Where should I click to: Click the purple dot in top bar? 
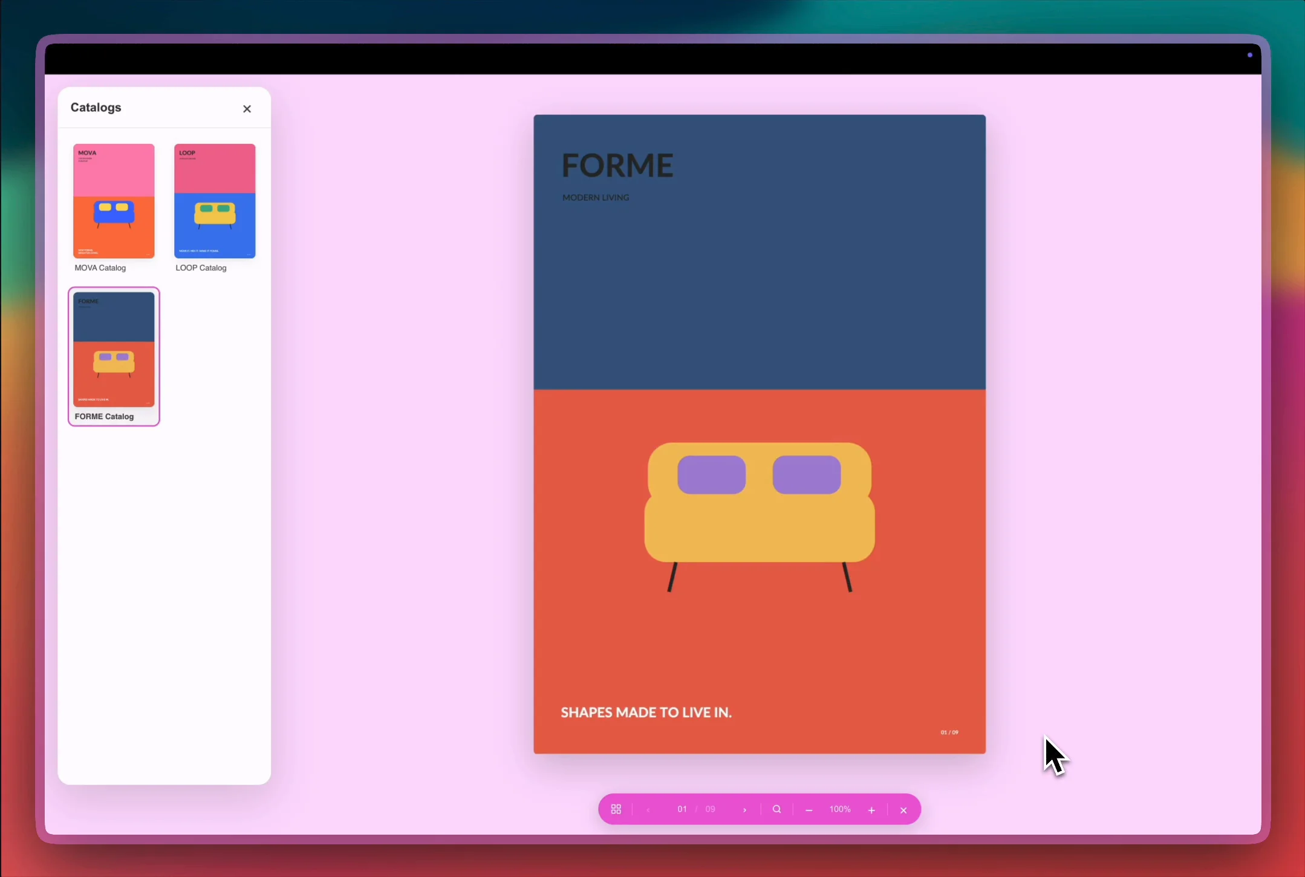pyautogui.click(x=1250, y=55)
